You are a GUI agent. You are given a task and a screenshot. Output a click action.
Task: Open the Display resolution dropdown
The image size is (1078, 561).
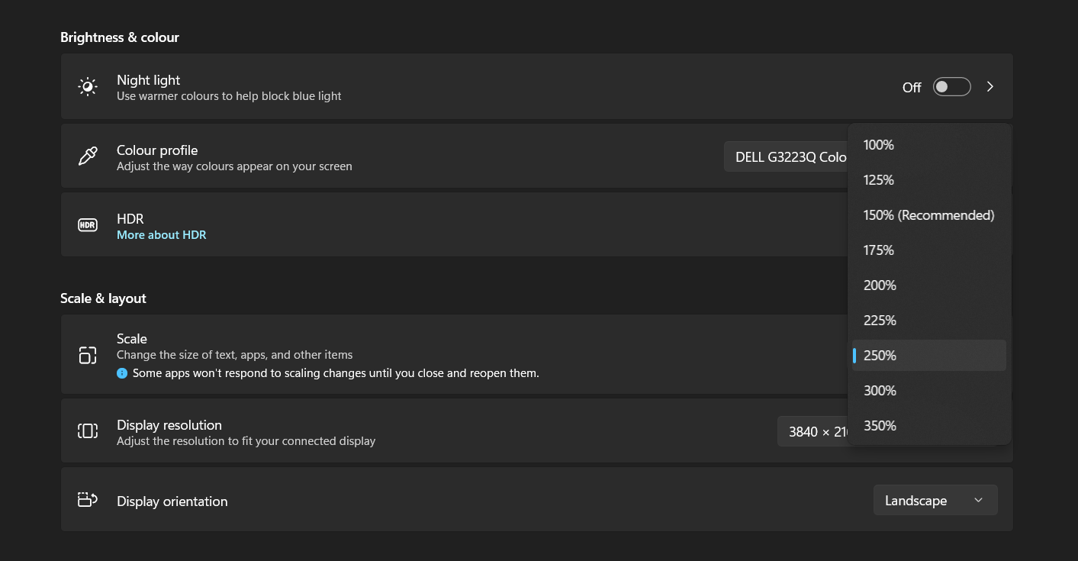[813, 431]
